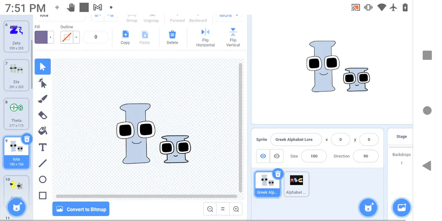Move selection Forward
442x221 pixels.
177,18
